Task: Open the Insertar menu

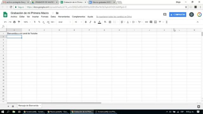Action: (x=36, y=17)
